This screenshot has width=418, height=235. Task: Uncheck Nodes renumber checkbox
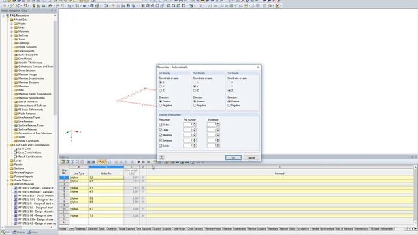pyautogui.click(x=161, y=125)
